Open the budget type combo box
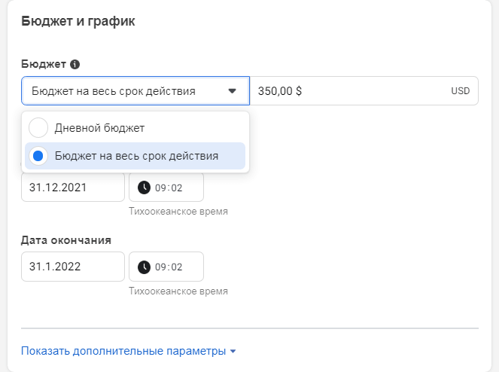Viewport: 499px width, 372px height. (135, 91)
